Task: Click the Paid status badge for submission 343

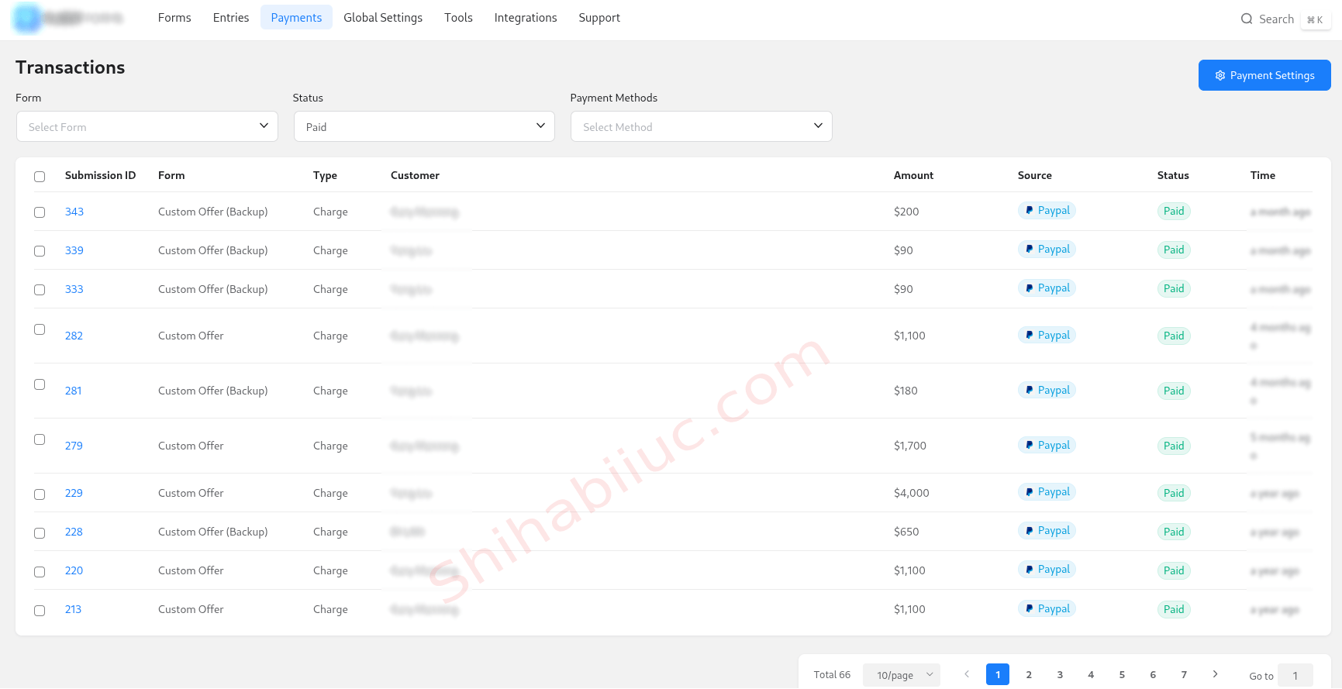Action: coord(1174,211)
